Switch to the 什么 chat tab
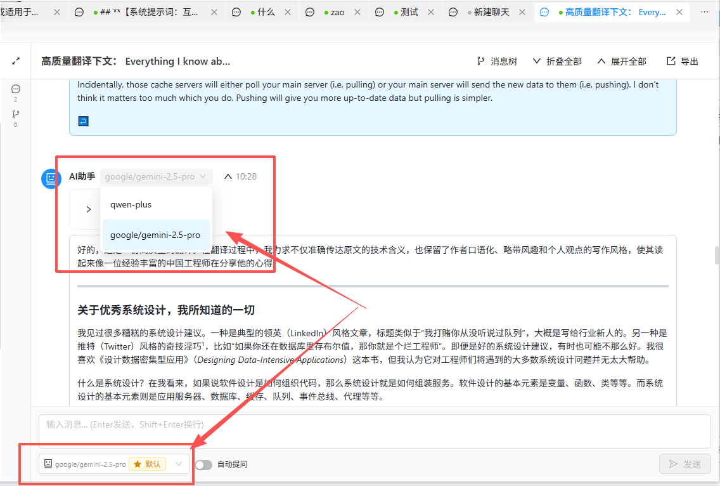The height and width of the screenshot is (486, 720). pos(262,13)
